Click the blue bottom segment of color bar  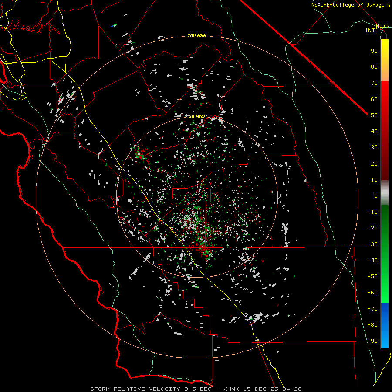coord(385,326)
